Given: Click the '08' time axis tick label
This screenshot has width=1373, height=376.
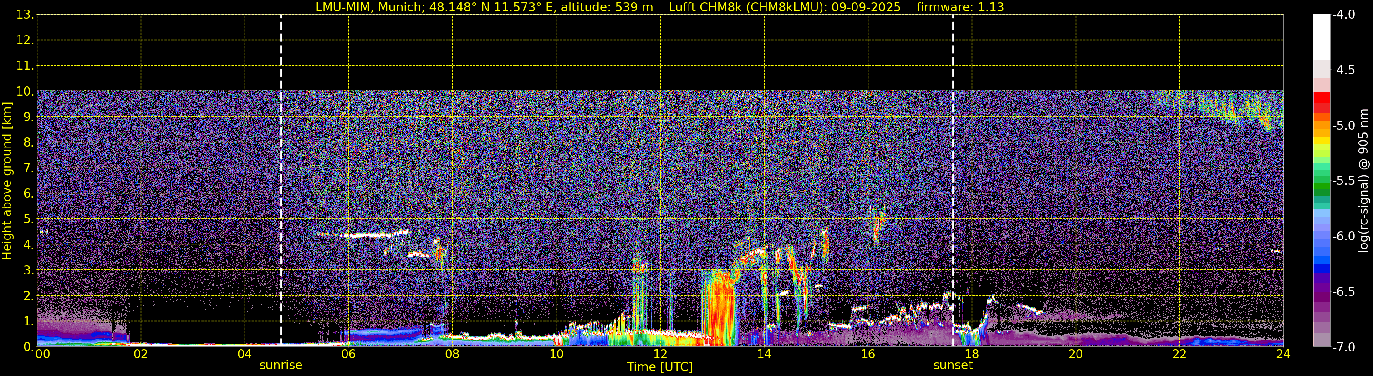Looking at the screenshot, I should pos(453,355).
